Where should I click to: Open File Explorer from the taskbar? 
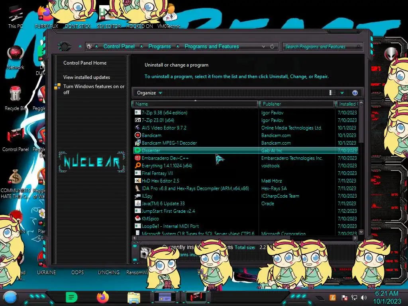point(134,297)
